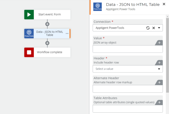Click the configuration panel vertical scrollbar

[x=167, y=56]
